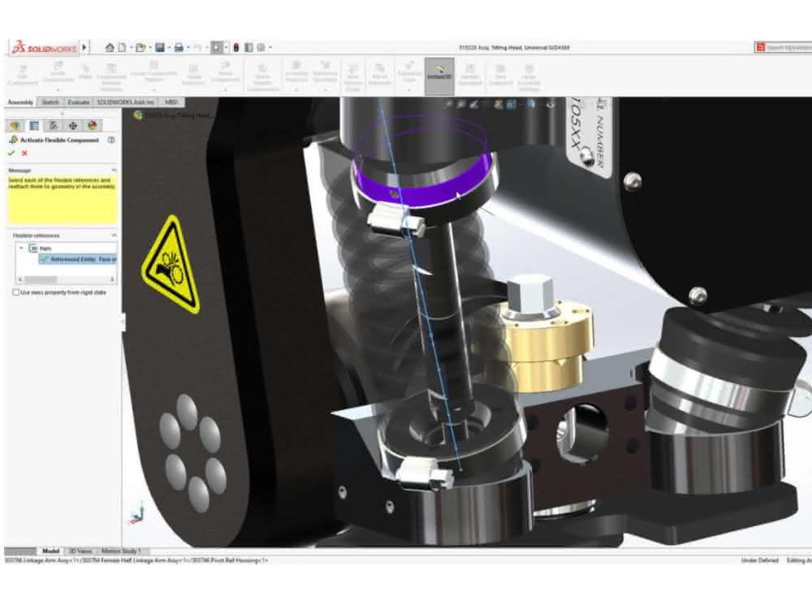Screen dimensions: 812x609
Task: Click the Rebuild traffic light icon
Action: [236, 48]
